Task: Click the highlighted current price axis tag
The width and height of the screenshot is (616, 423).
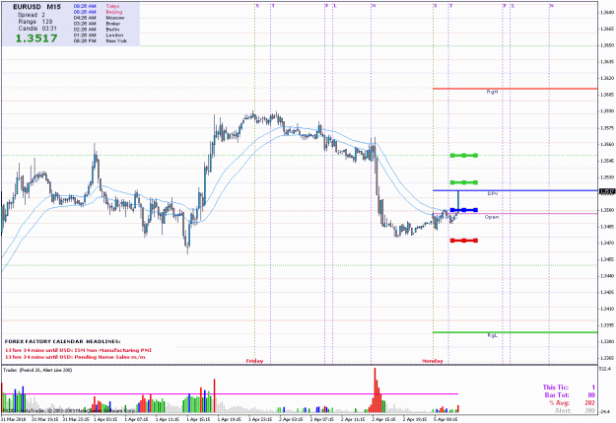Action: point(607,191)
